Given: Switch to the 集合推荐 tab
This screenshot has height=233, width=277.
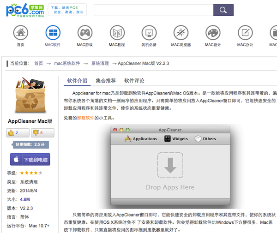Looking at the screenshot, I should (x=106, y=81).
